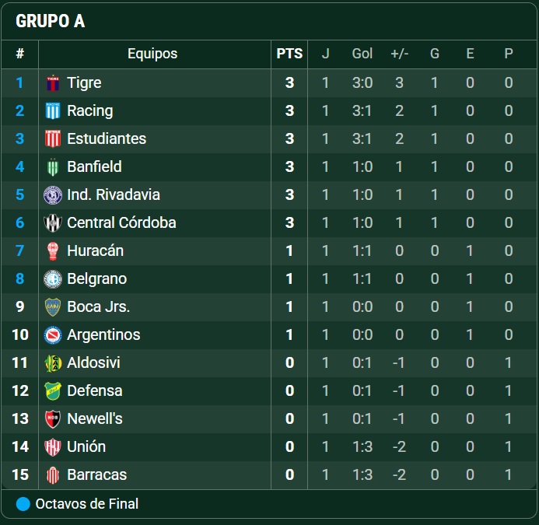Screen dimensions: 539x525
Task: Click the GRUPO A title heading
Action: point(51,22)
